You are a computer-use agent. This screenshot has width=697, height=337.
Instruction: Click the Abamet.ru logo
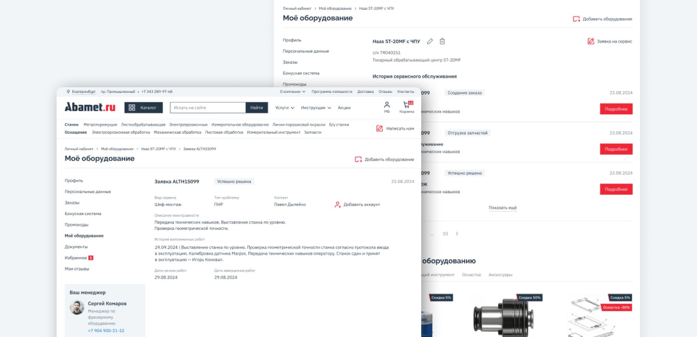[90, 107]
